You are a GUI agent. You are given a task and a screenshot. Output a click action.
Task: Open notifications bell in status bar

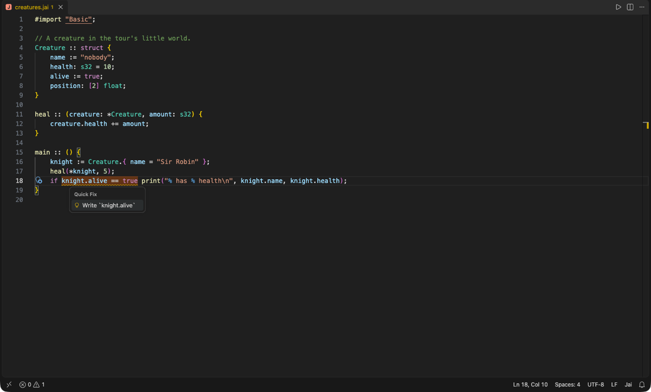(642, 384)
